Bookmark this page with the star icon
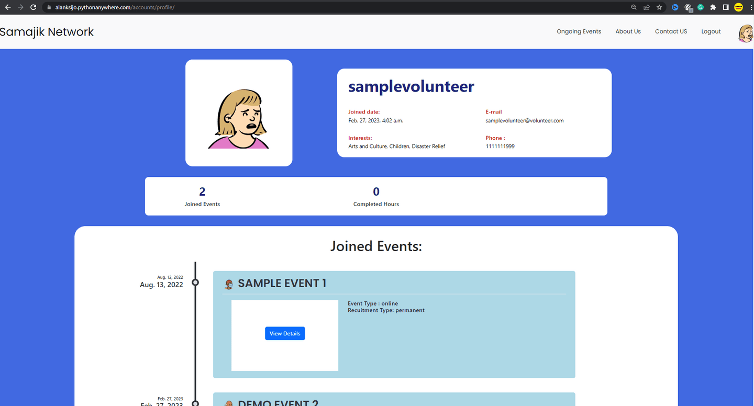Image resolution: width=754 pixels, height=406 pixels. 659,7
